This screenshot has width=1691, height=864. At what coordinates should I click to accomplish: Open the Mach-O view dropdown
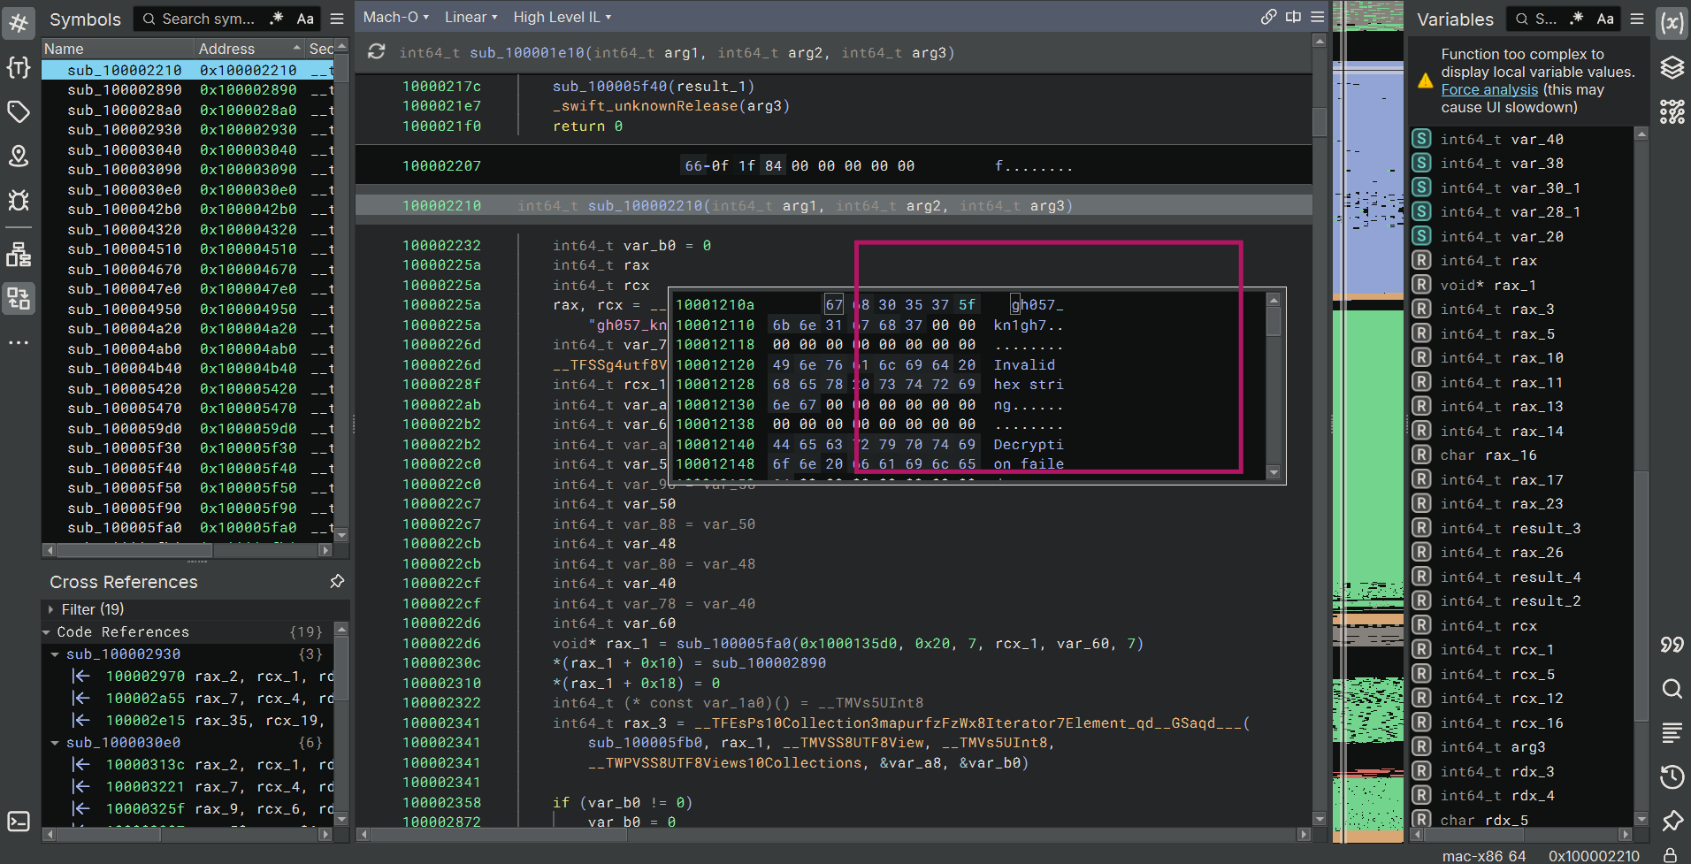[x=395, y=17]
